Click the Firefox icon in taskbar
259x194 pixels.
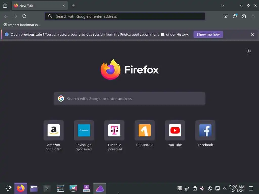(x=21, y=188)
